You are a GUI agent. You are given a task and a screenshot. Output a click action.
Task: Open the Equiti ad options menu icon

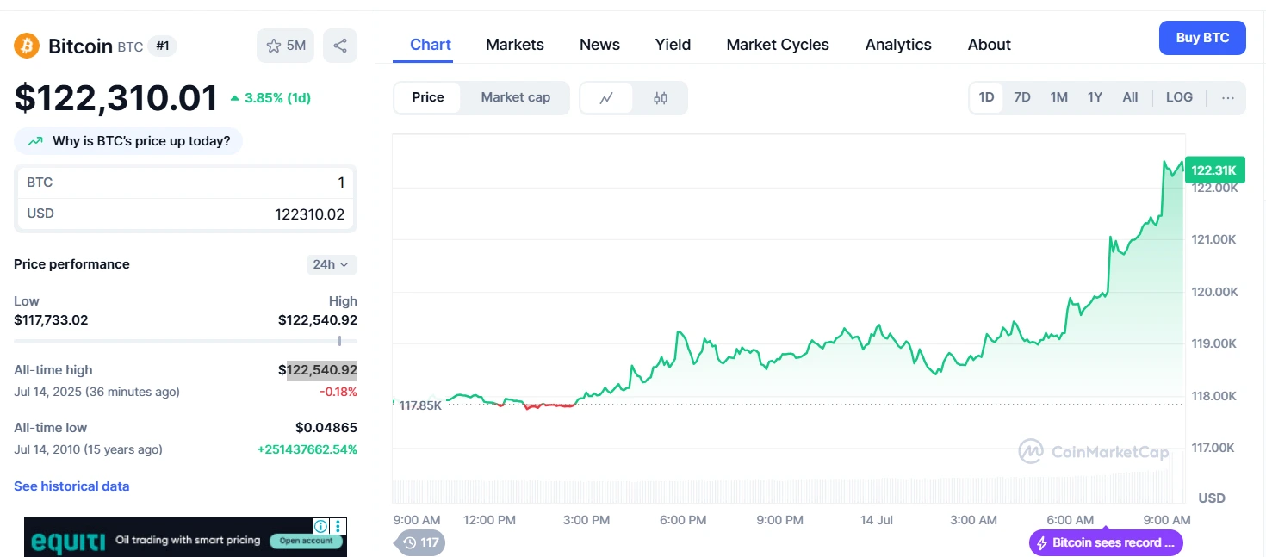click(339, 525)
